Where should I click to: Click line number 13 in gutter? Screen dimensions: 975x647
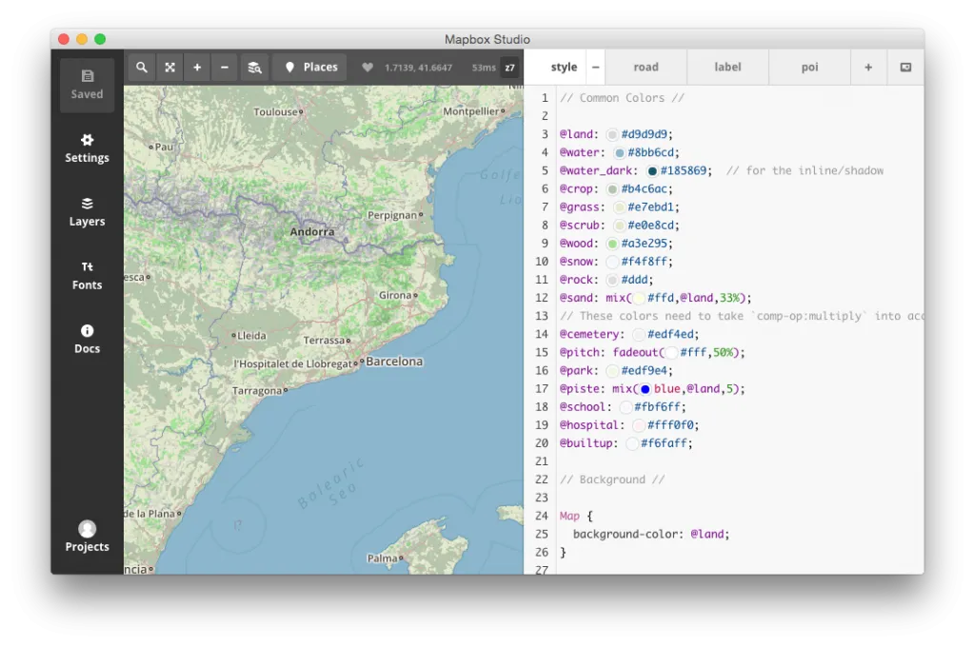pos(541,316)
